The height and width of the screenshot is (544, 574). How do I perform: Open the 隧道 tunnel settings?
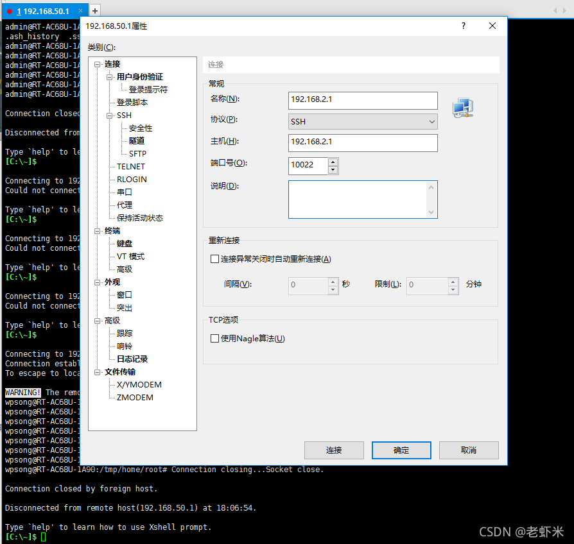point(137,141)
